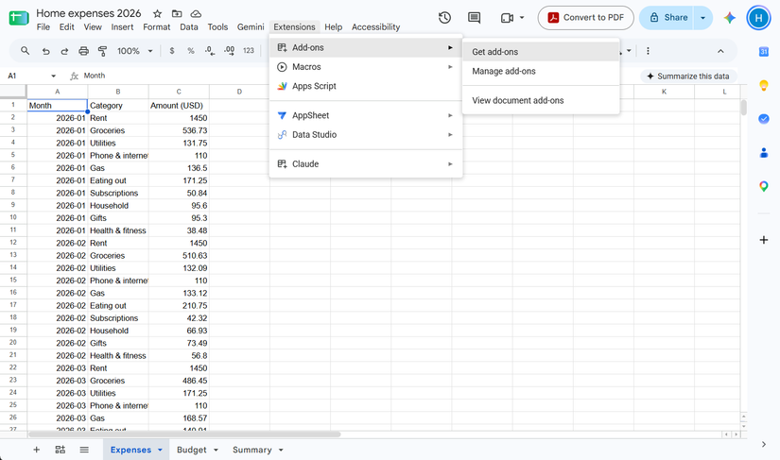Open the Meet call options arrow
The height and width of the screenshot is (460, 780).
click(x=522, y=18)
